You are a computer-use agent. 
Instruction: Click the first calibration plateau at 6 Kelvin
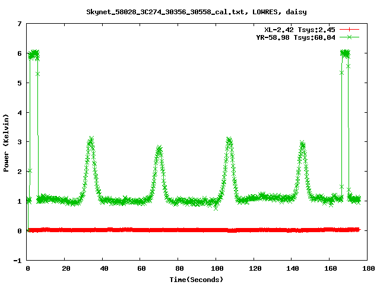point(34,54)
